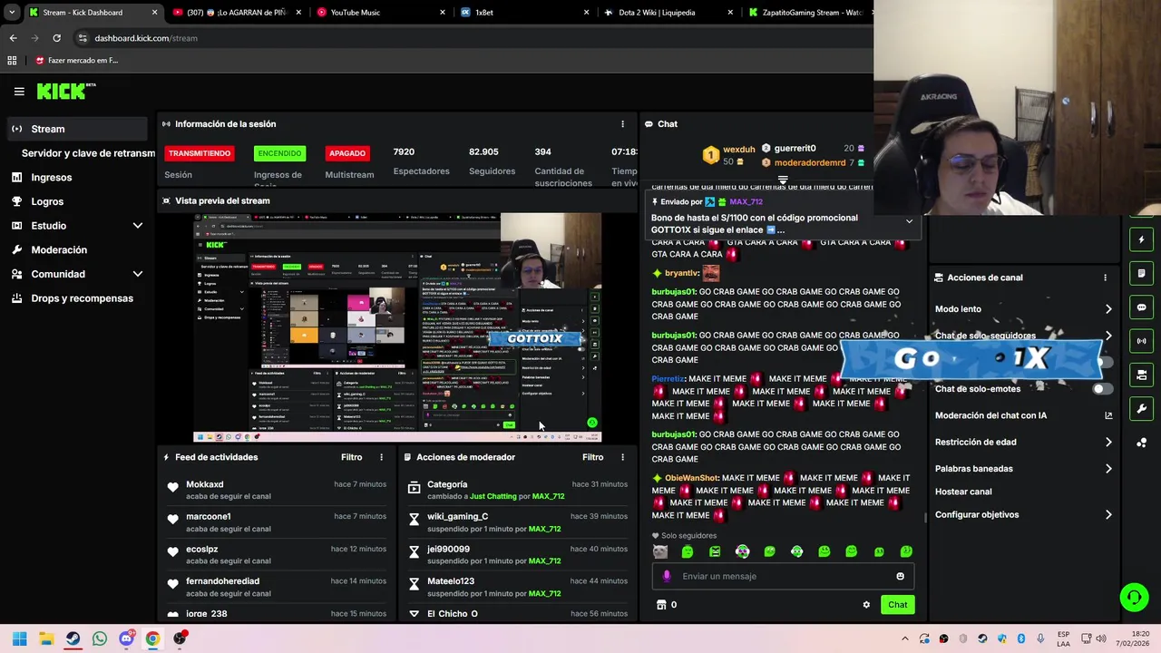The width and height of the screenshot is (1161, 653).
Task: Click the address bar URL
Action: [x=145, y=38]
